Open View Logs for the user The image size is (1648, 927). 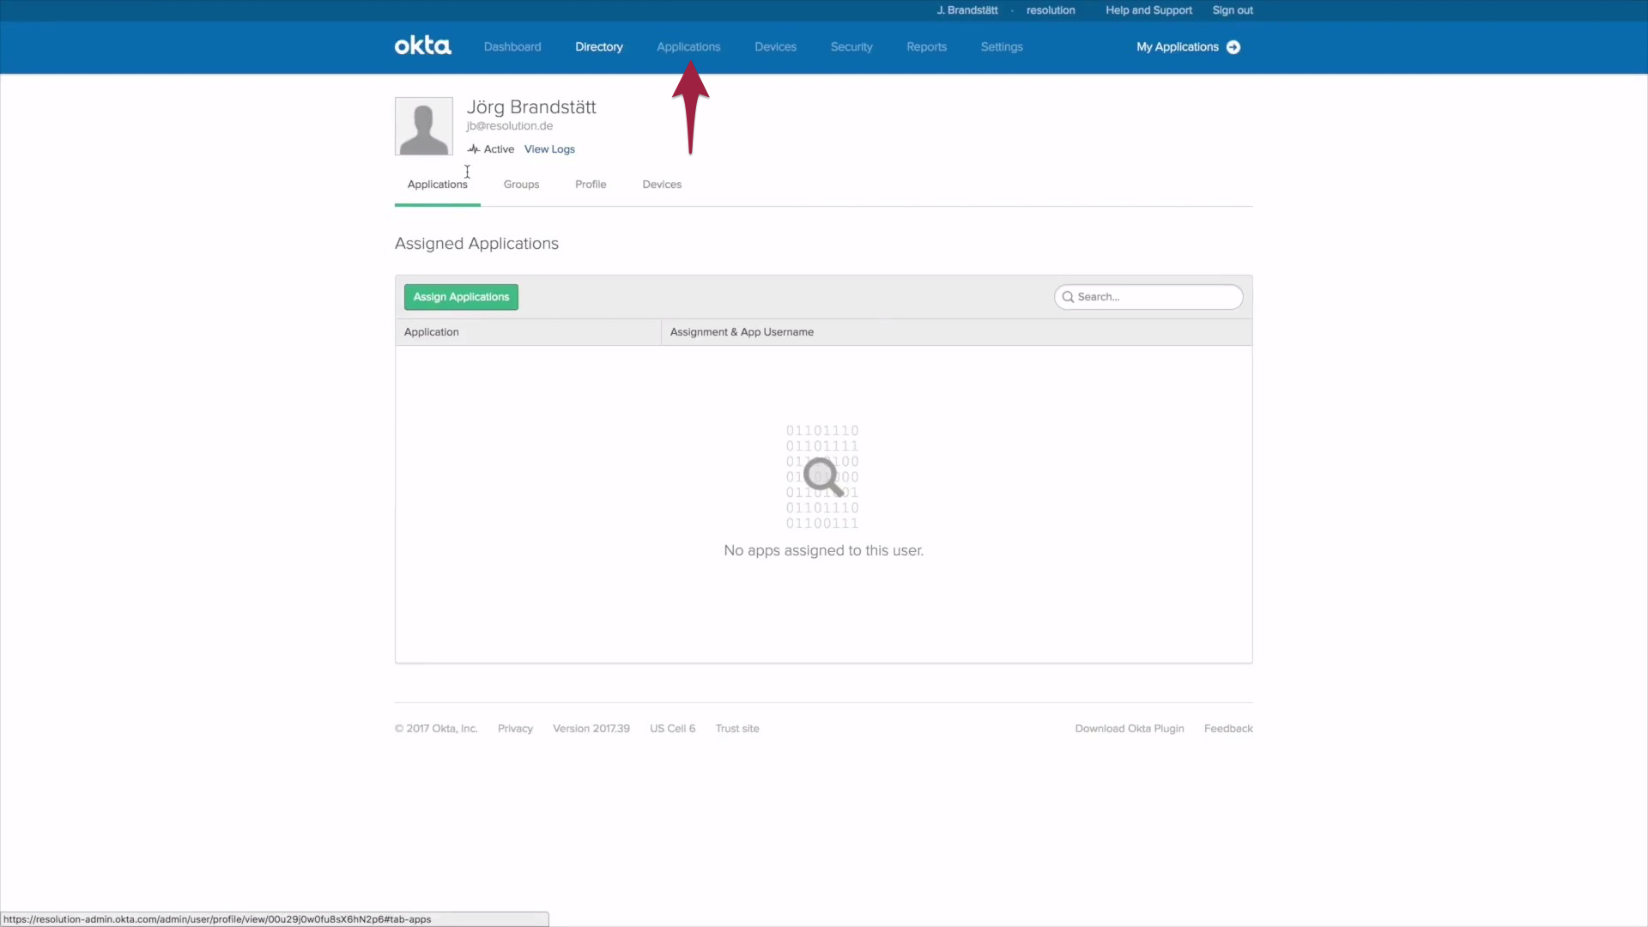point(549,149)
